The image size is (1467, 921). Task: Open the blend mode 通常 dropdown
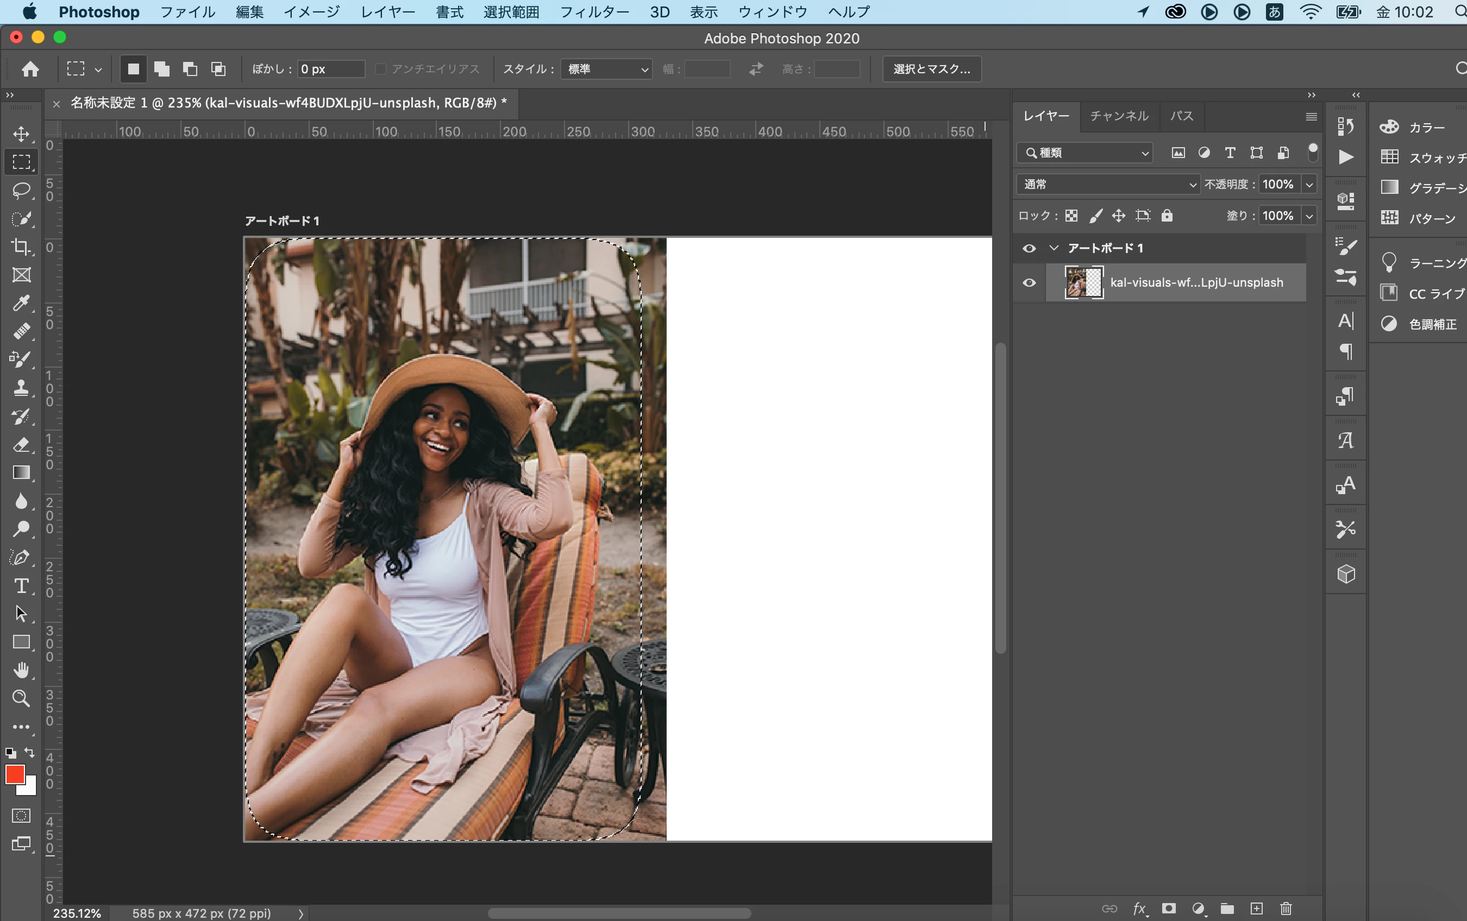click(x=1107, y=184)
